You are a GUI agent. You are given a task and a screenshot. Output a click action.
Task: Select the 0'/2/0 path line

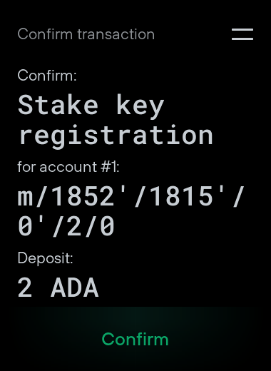[x=66, y=226]
